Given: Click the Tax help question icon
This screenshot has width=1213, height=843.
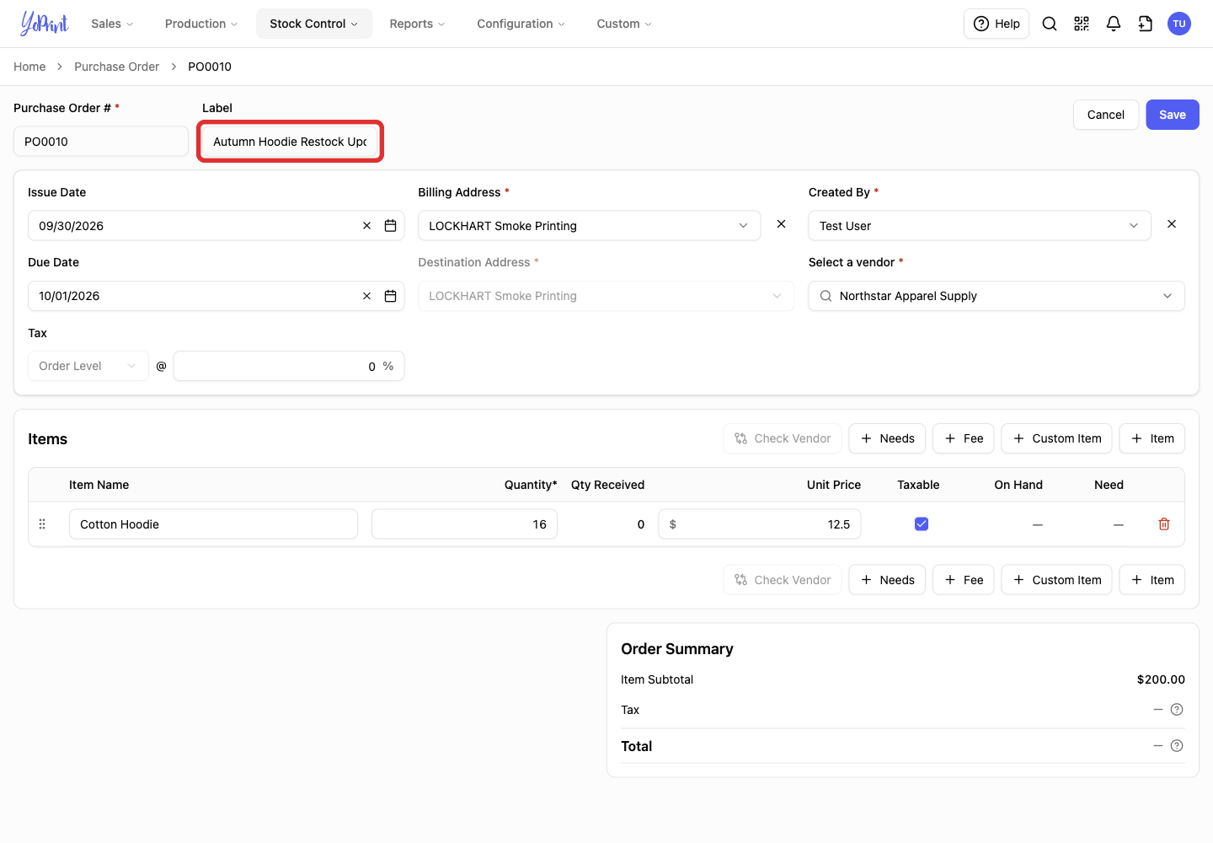Looking at the screenshot, I should click(1178, 710).
